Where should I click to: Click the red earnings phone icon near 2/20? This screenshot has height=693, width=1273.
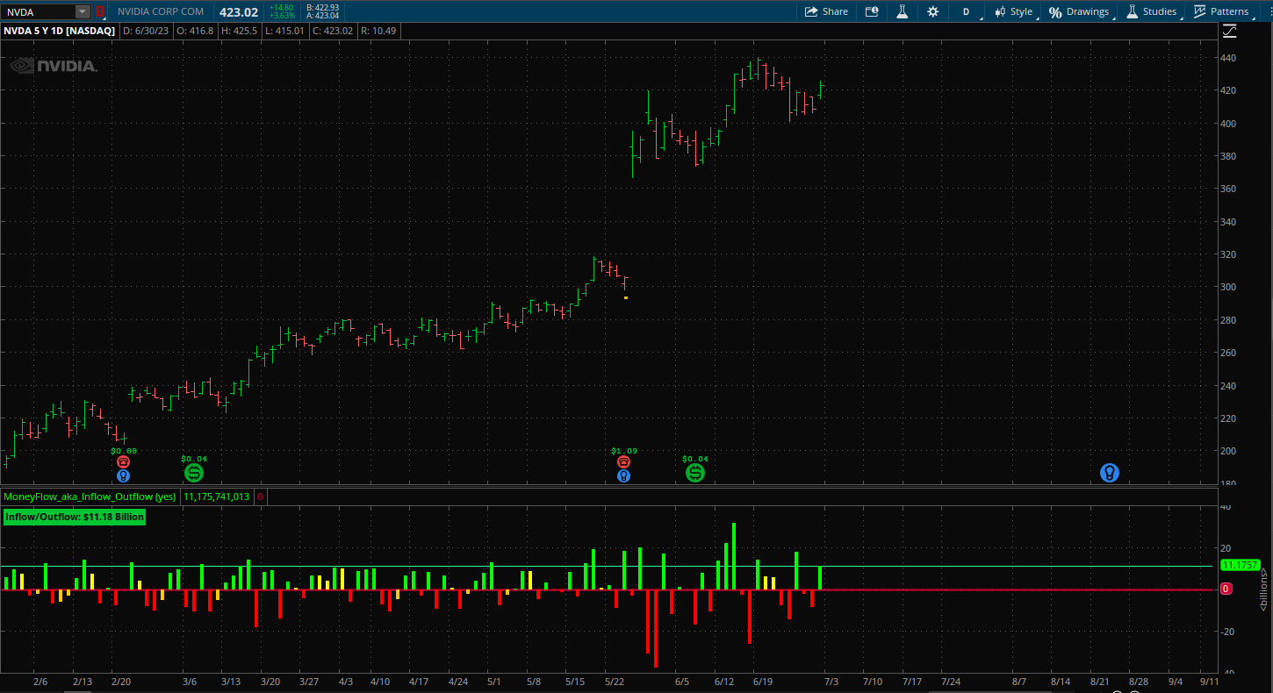[123, 461]
